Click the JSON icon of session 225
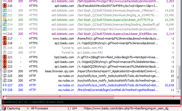 click(x=4, y=76)
